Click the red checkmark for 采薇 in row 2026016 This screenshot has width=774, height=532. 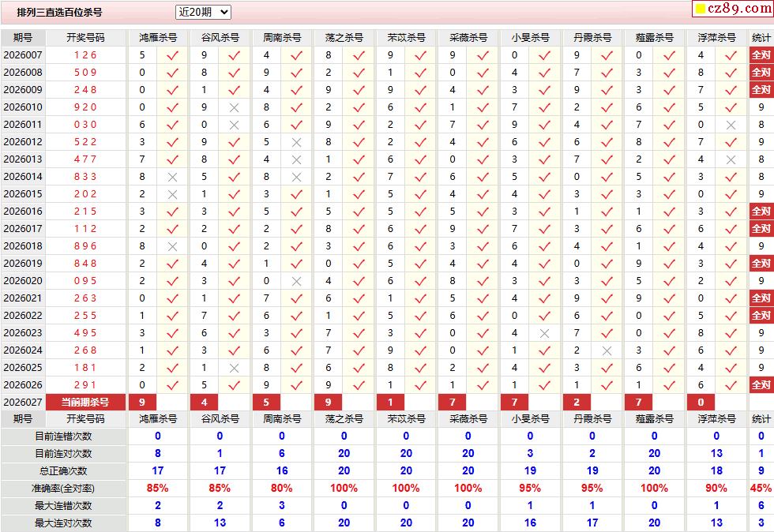[x=483, y=212]
